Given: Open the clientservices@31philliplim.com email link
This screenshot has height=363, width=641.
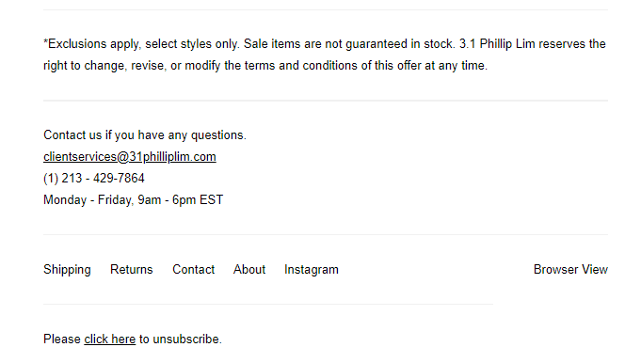Looking at the screenshot, I should [130, 157].
